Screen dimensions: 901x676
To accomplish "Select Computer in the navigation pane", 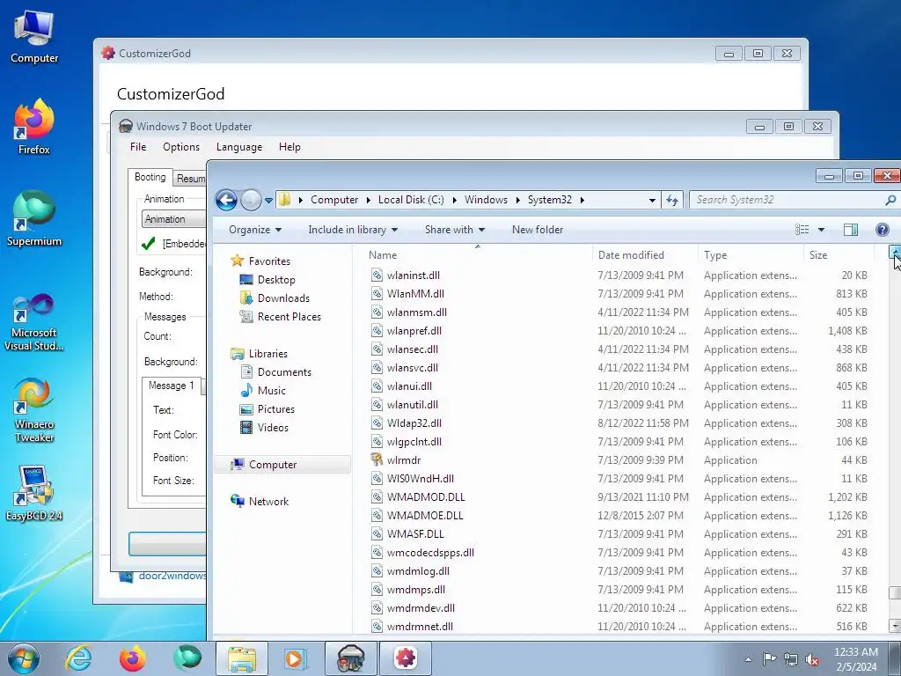I will pyautogui.click(x=282, y=465).
